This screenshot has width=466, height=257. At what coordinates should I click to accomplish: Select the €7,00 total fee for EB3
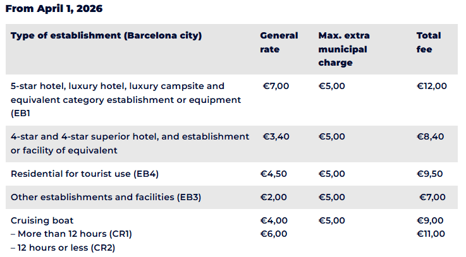tap(432, 198)
